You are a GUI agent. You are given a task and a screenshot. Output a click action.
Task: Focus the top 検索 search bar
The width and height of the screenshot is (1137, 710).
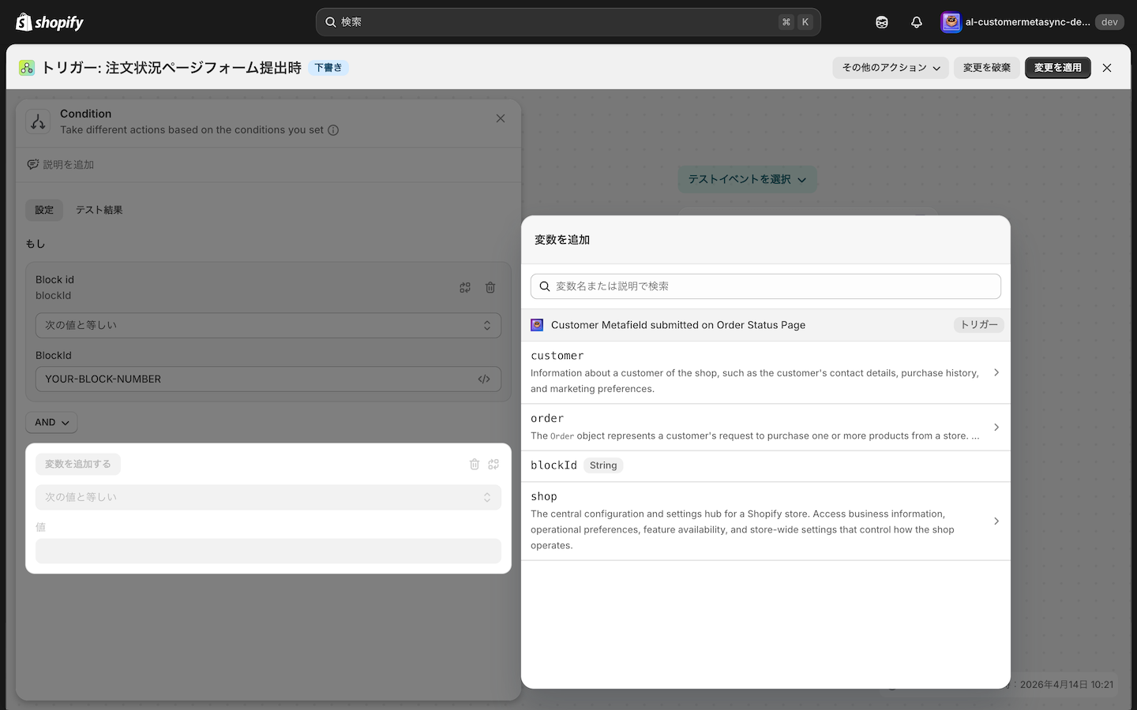(x=568, y=22)
